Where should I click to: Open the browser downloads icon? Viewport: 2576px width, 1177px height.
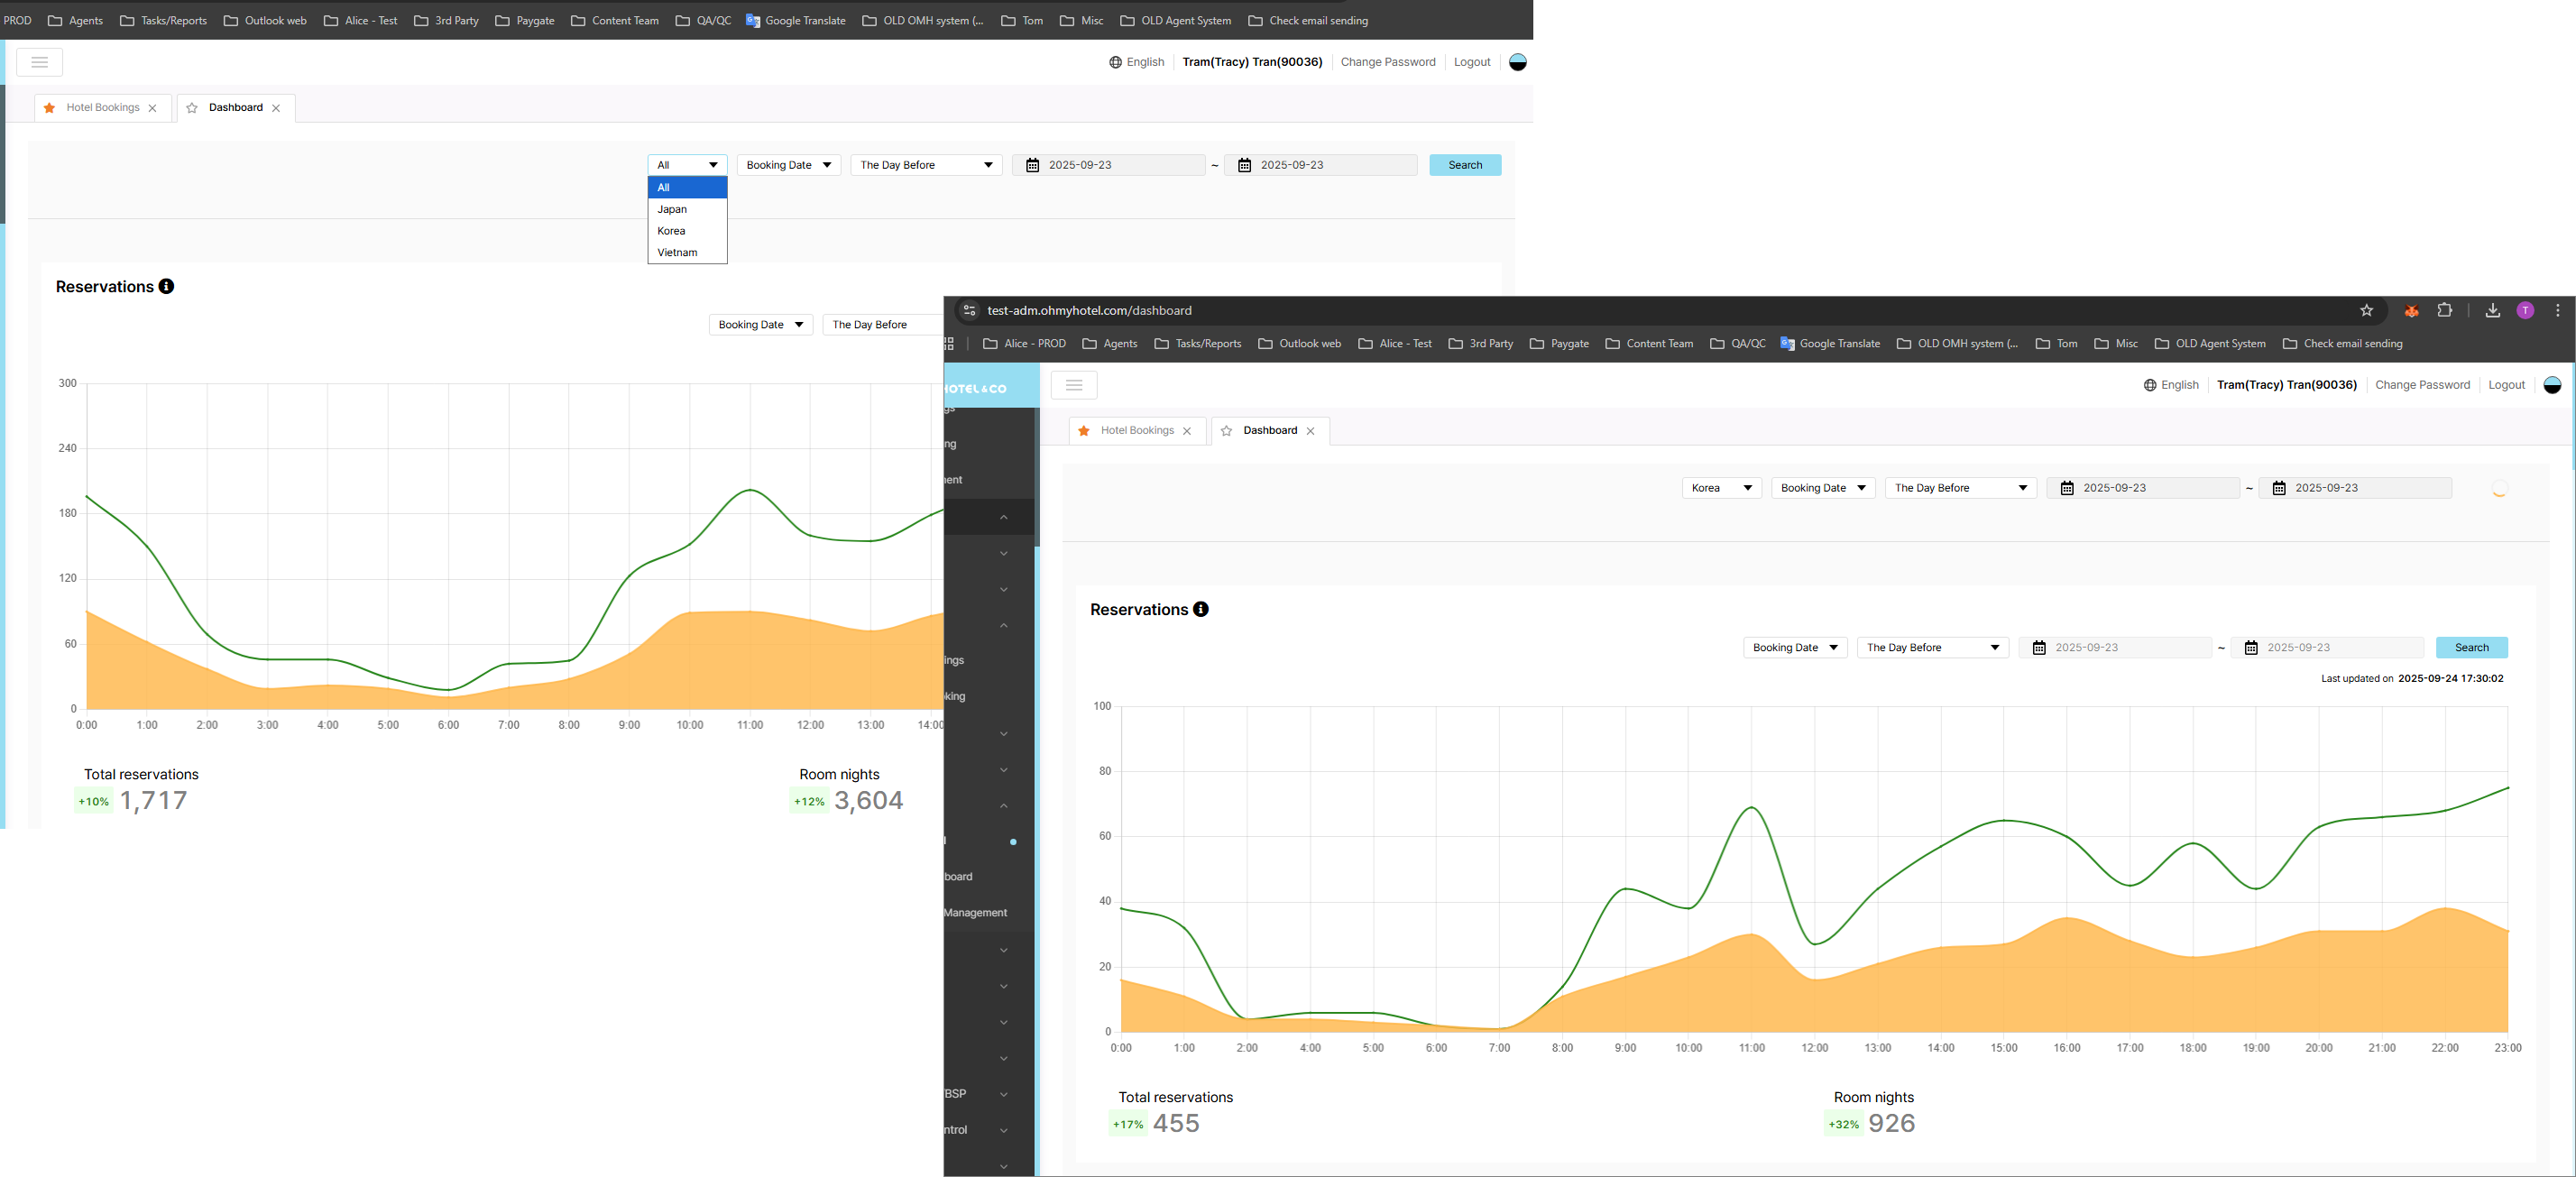coord(2492,311)
